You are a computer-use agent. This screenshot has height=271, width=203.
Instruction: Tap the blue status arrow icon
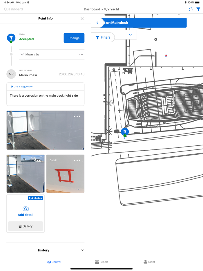11,38
